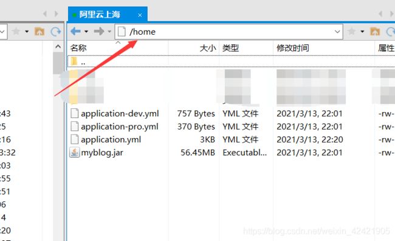
Task: Click the bookmark star in left pane
Action: (x=16, y=32)
